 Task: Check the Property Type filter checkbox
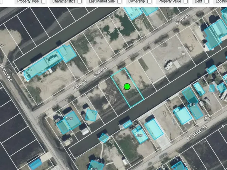click(43, 2)
